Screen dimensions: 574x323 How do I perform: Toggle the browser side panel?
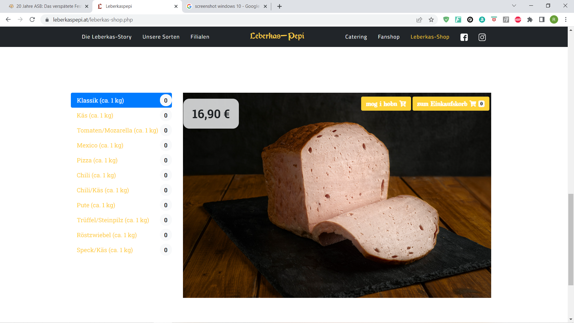coord(542,20)
